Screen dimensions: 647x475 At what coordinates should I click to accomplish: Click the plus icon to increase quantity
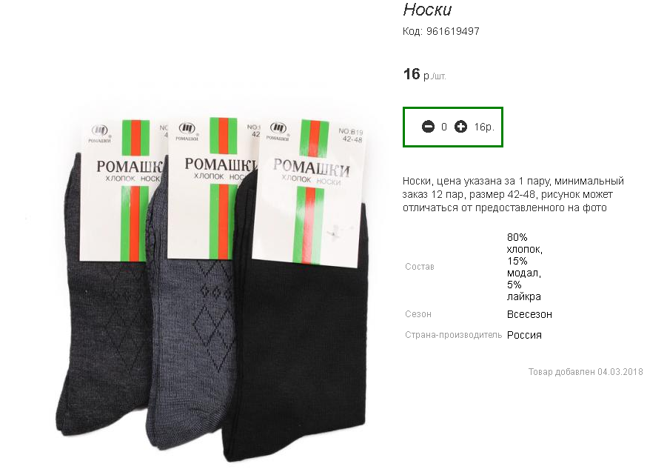460,127
